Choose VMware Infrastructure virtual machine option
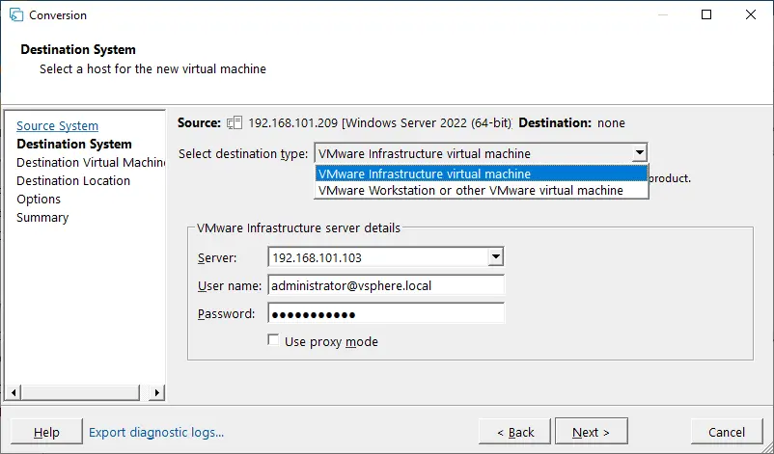 pyautogui.click(x=482, y=174)
